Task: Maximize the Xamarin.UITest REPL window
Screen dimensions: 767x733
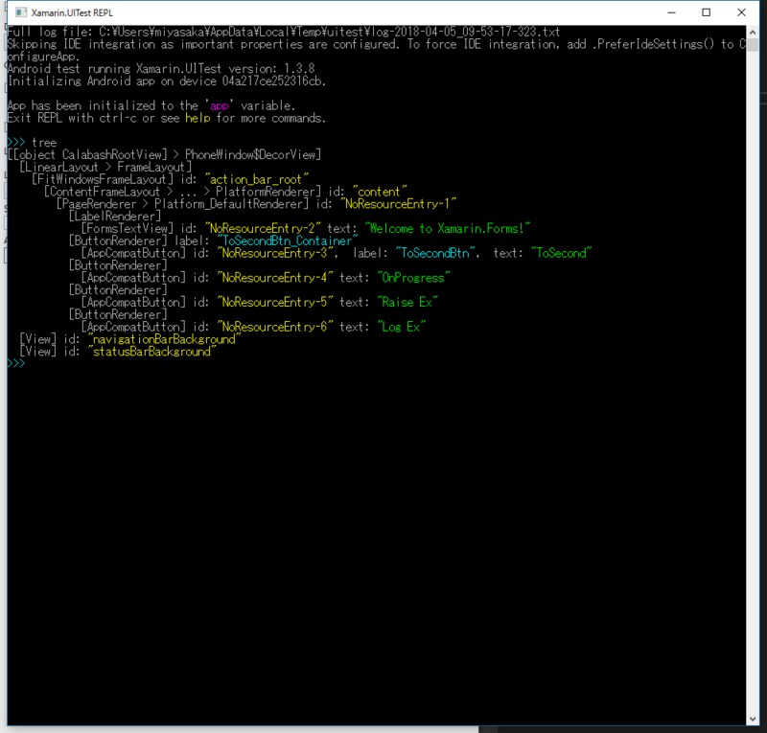Action: pos(706,12)
